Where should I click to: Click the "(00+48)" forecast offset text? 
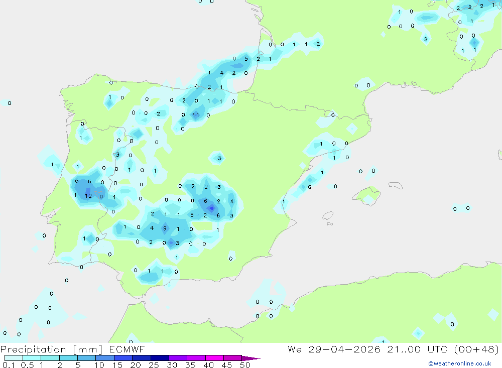pos(477,349)
